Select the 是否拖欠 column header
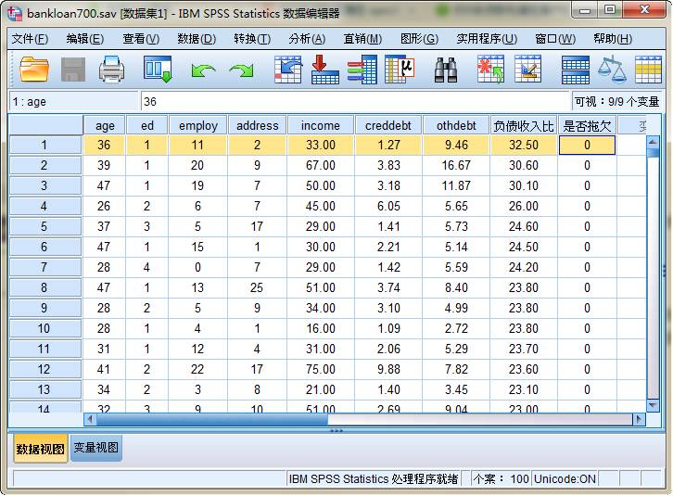 click(x=587, y=125)
